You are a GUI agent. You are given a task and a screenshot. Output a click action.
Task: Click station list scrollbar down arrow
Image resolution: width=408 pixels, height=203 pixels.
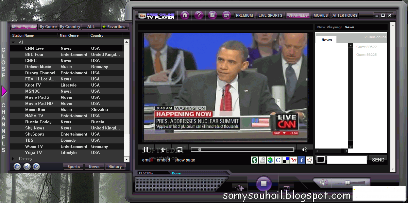(x=126, y=159)
